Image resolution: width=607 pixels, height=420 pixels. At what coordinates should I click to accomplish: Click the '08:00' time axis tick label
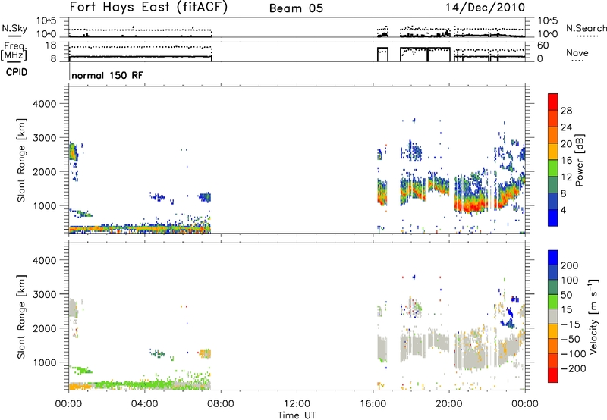point(220,404)
